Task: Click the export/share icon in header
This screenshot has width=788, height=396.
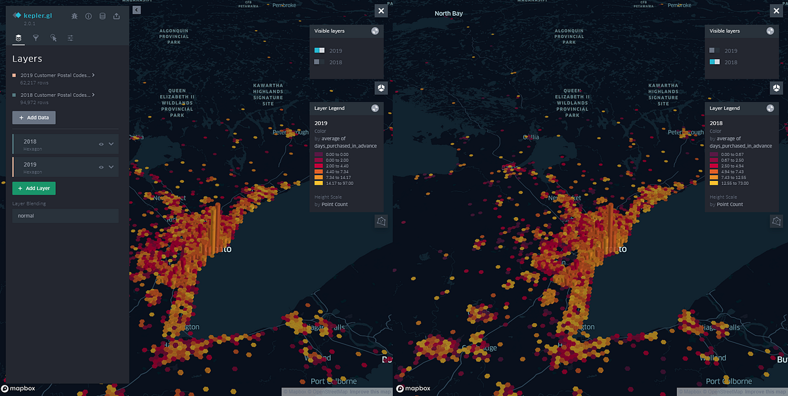Action: coord(116,16)
